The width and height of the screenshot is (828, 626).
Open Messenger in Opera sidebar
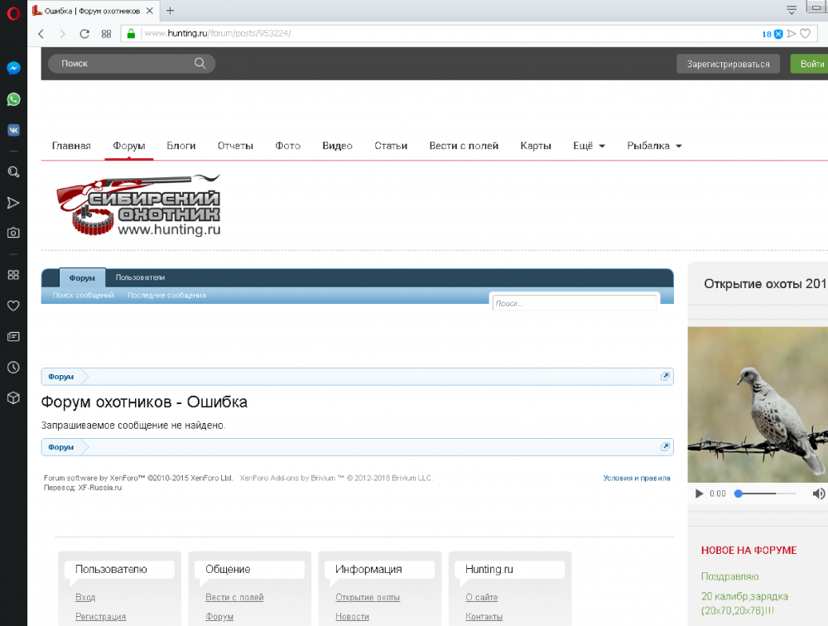click(13, 69)
